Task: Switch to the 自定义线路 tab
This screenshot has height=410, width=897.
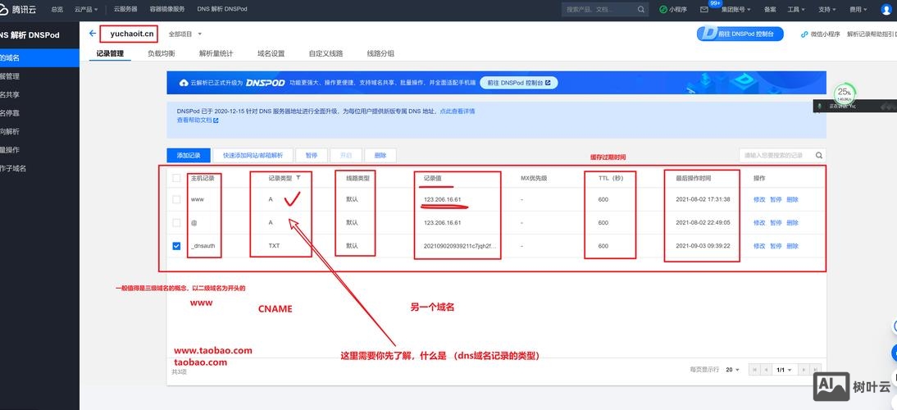Action: [x=326, y=53]
